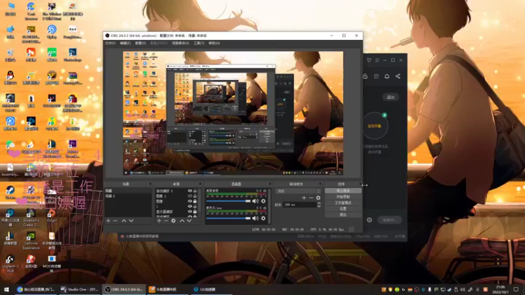
Task: Click the 设置 button in controls
Action: 343,208
